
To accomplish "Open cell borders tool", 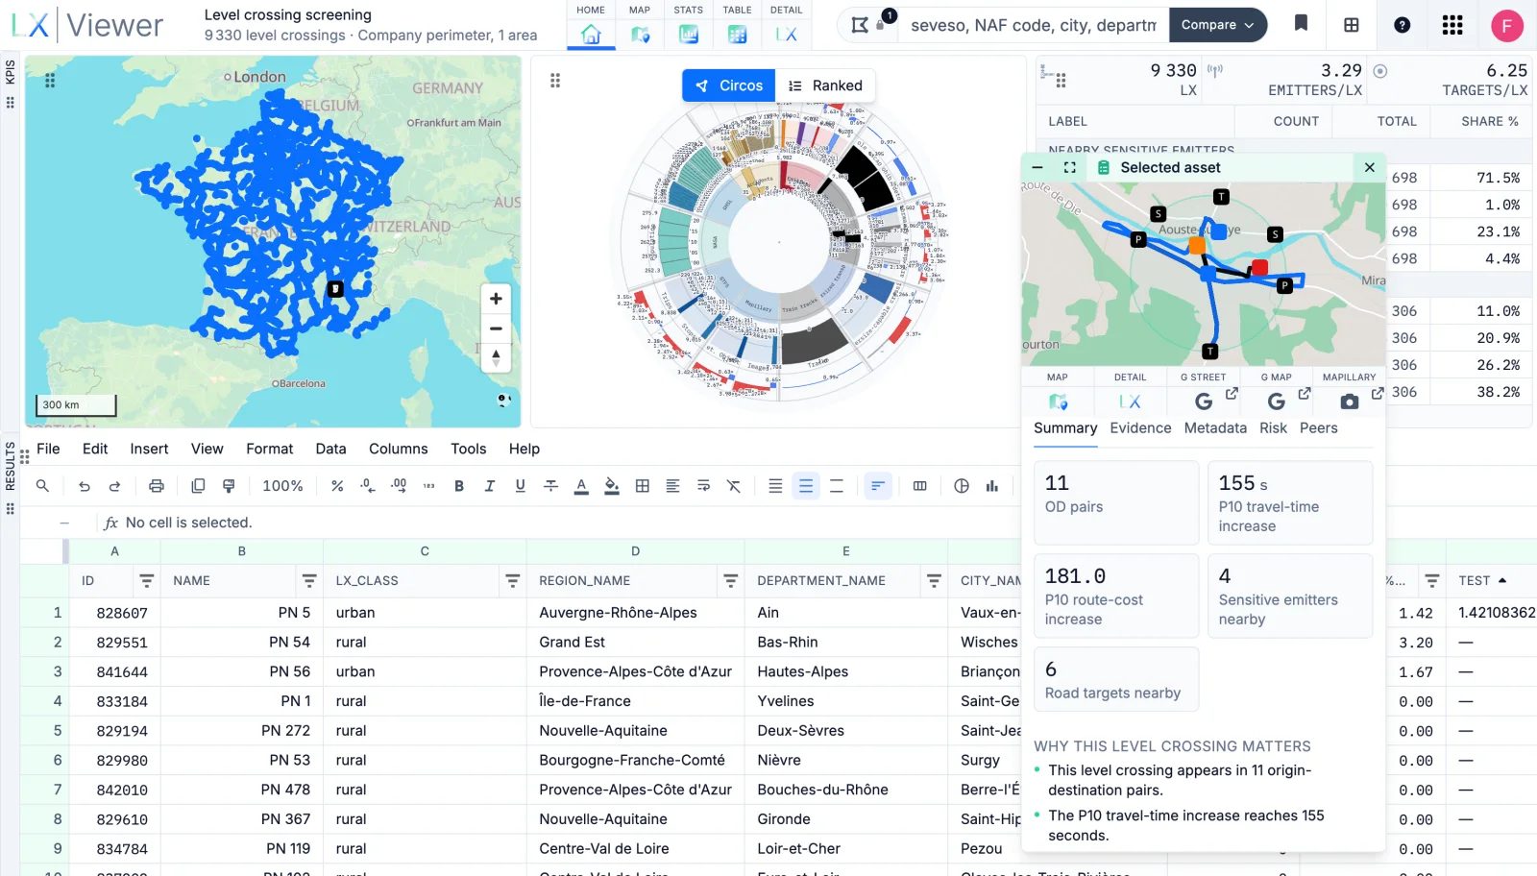I will tap(643, 486).
